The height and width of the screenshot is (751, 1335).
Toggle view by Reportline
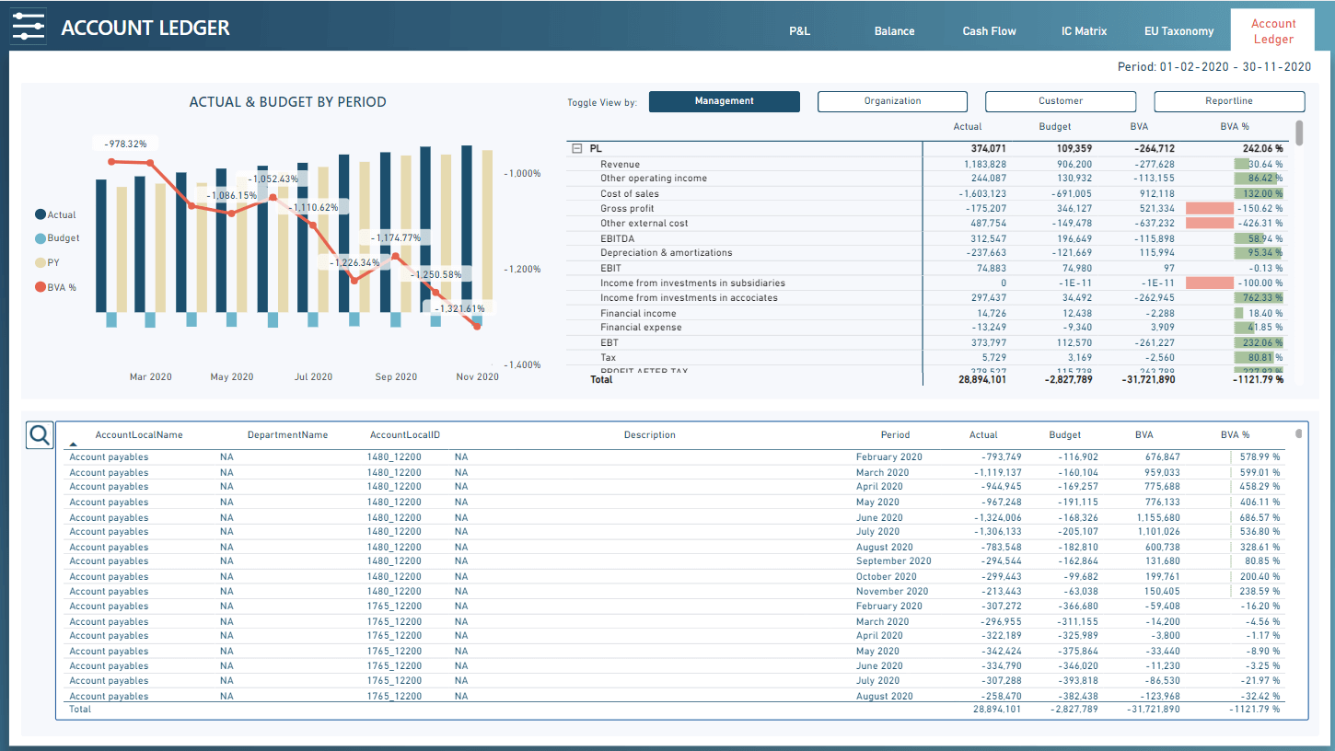point(1229,101)
